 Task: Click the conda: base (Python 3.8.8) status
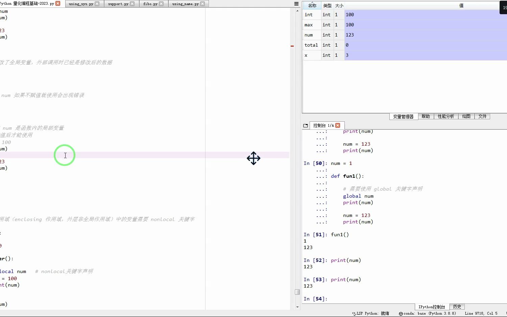pos(428,313)
